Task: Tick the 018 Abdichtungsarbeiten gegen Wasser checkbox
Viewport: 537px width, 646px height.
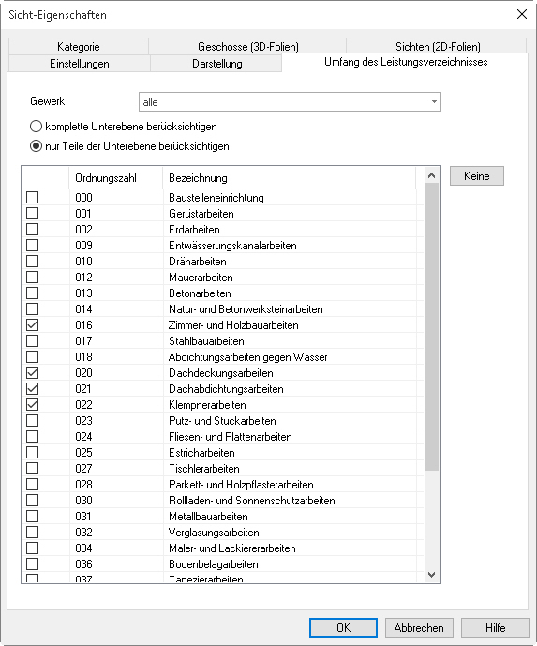Action: (33, 357)
